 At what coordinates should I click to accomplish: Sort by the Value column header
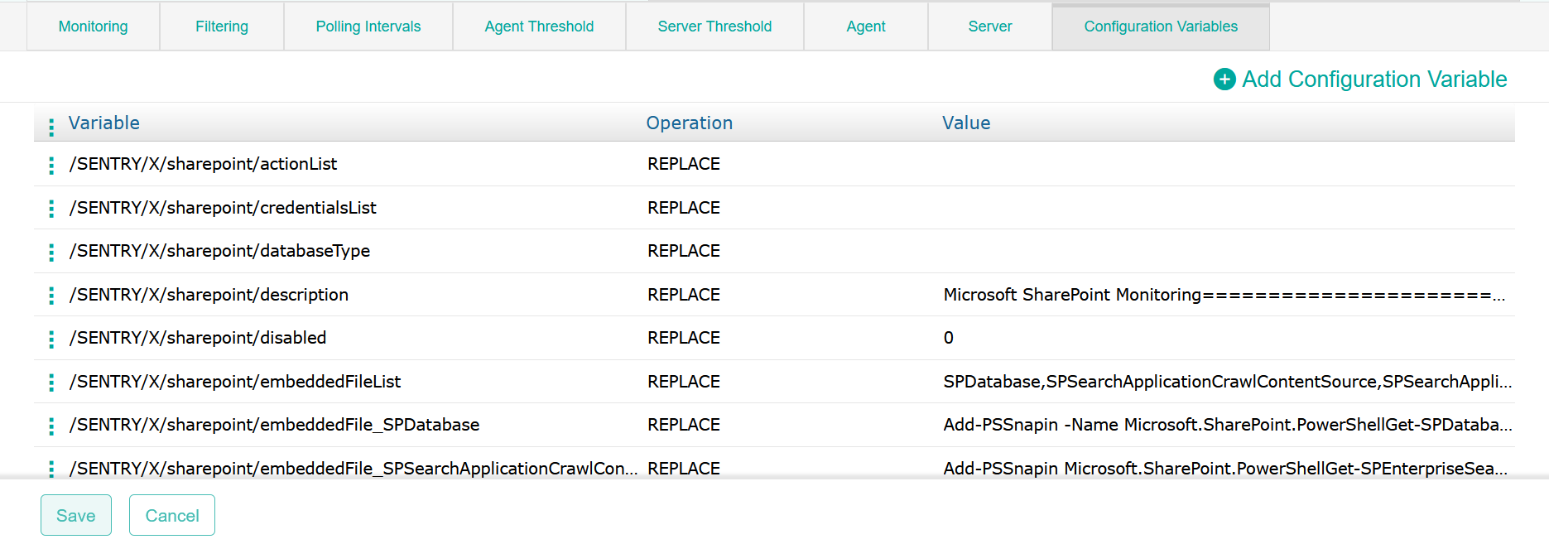click(966, 123)
